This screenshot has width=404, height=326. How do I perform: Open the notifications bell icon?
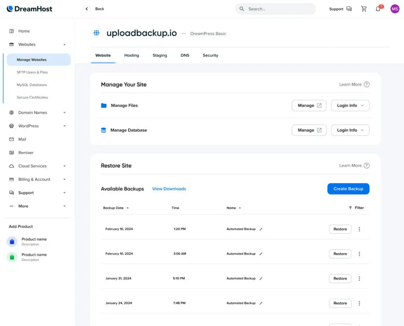[378, 9]
